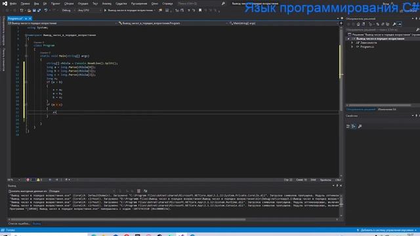Open the member dropdown showing Main(string[] args)

click(x=283, y=24)
